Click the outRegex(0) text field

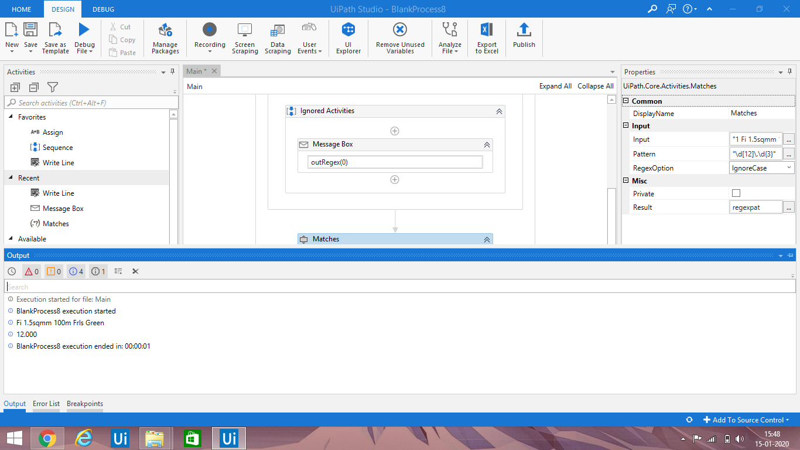(395, 162)
